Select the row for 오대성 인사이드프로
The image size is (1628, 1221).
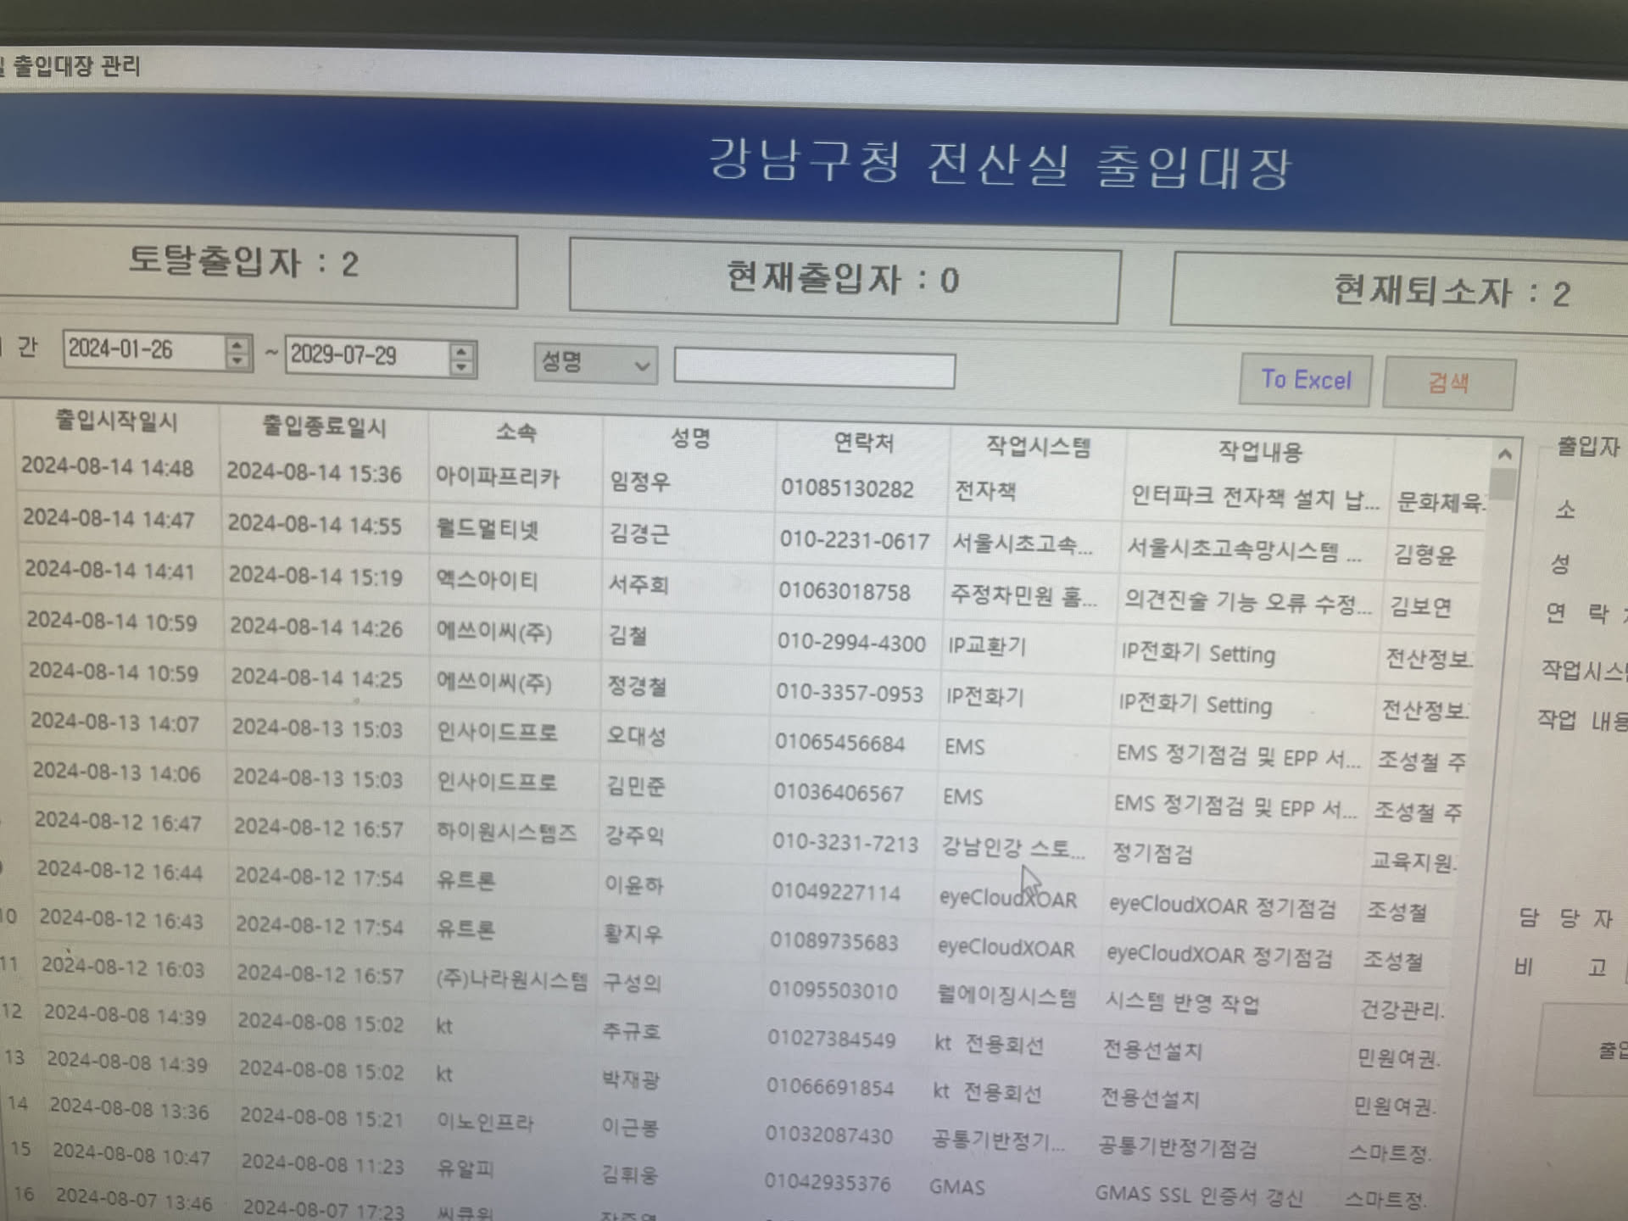[636, 734]
